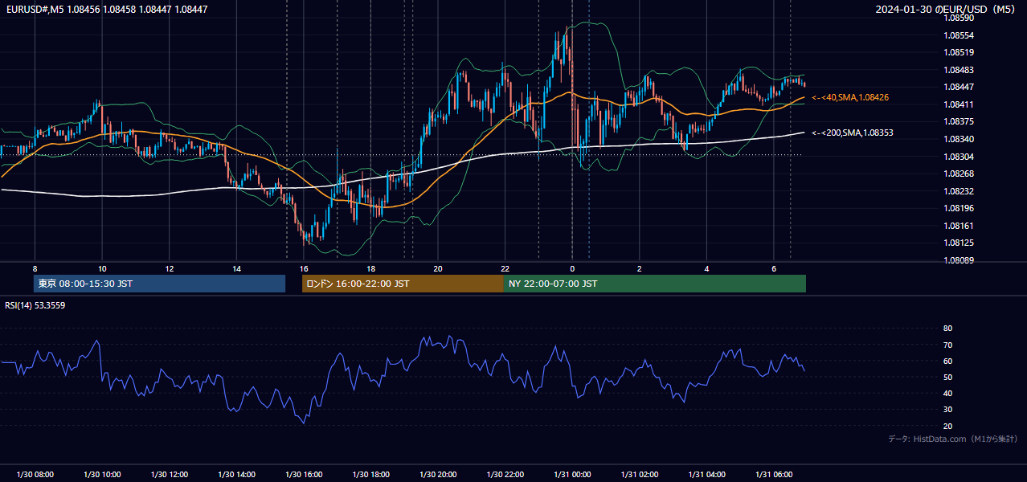Click price level 1.08411 on the axis
The image size is (1027, 482).
pyautogui.click(x=959, y=104)
